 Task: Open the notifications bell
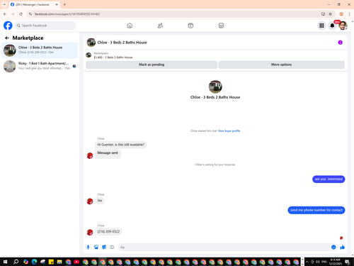tap(332, 26)
